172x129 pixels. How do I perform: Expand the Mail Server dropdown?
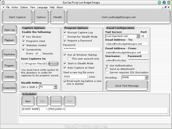point(138,36)
